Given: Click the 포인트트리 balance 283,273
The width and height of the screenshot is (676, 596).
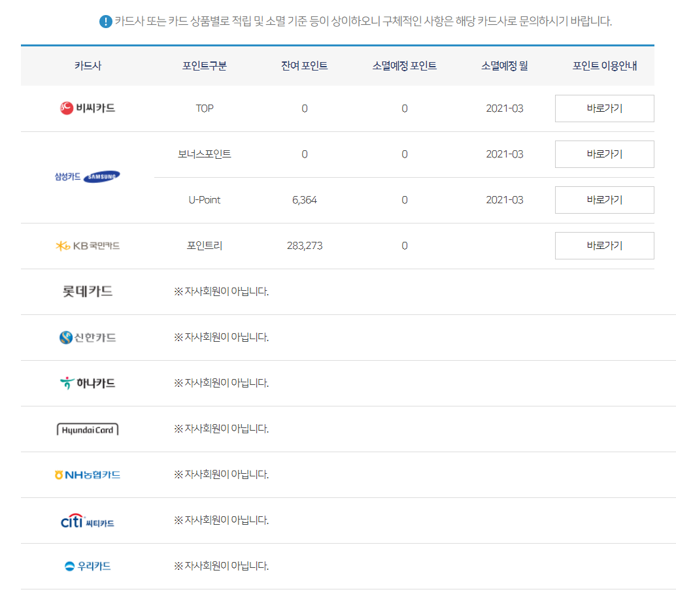Looking at the screenshot, I should click(305, 246).
